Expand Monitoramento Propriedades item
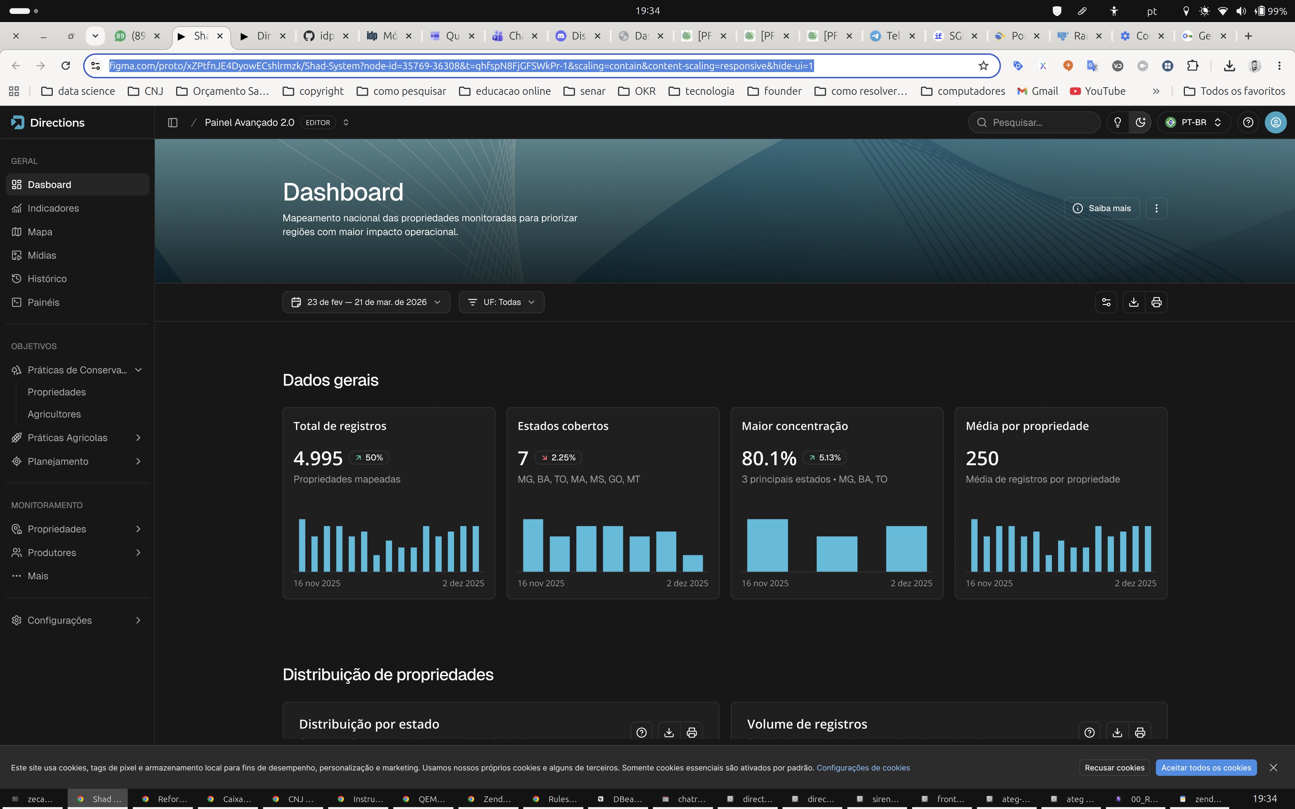This screenshot has height=809, width=1295. [77, 529]
